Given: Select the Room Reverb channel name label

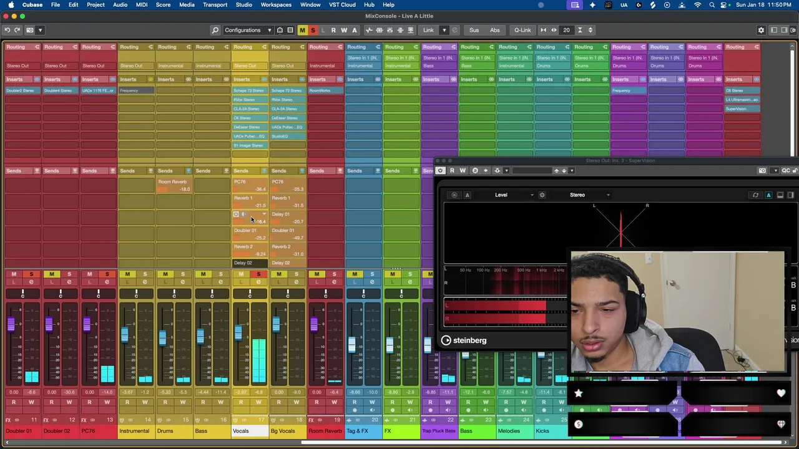Looking at the screenshot, I should tap(325, 431).
